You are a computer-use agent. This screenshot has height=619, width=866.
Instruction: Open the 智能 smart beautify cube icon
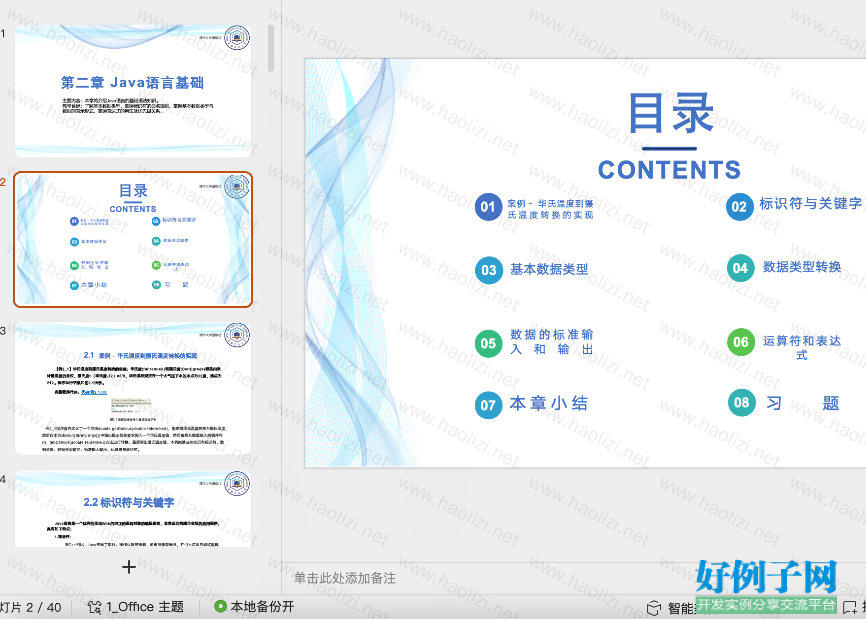(x=654, y=608)
